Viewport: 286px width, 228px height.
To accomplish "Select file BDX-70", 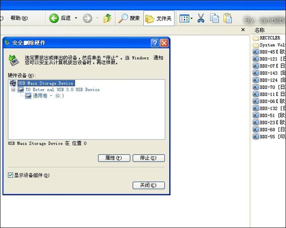I will click(x=269, y=87).
